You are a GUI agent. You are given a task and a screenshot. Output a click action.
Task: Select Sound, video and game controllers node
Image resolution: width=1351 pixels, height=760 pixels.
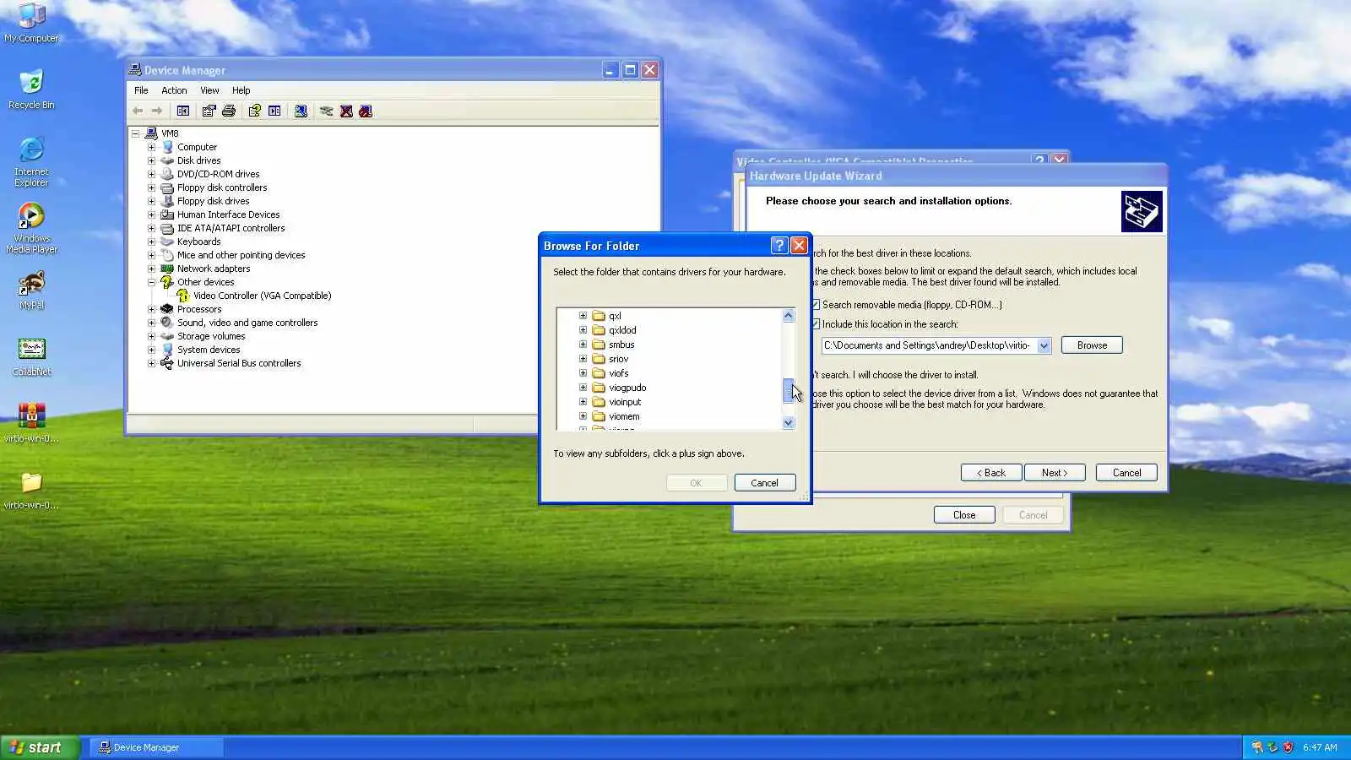(247, 323)
